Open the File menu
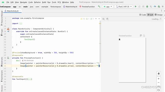Screen dimensions: 165x92 tap(8, 2)
